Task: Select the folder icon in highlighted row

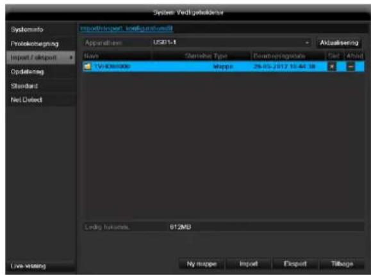Action: click(87, 67)
